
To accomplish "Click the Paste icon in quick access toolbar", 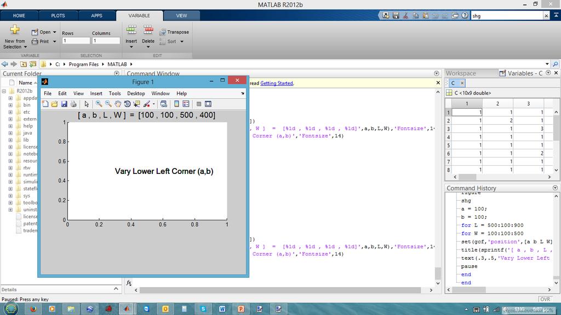I will click(x=426, y=15).
